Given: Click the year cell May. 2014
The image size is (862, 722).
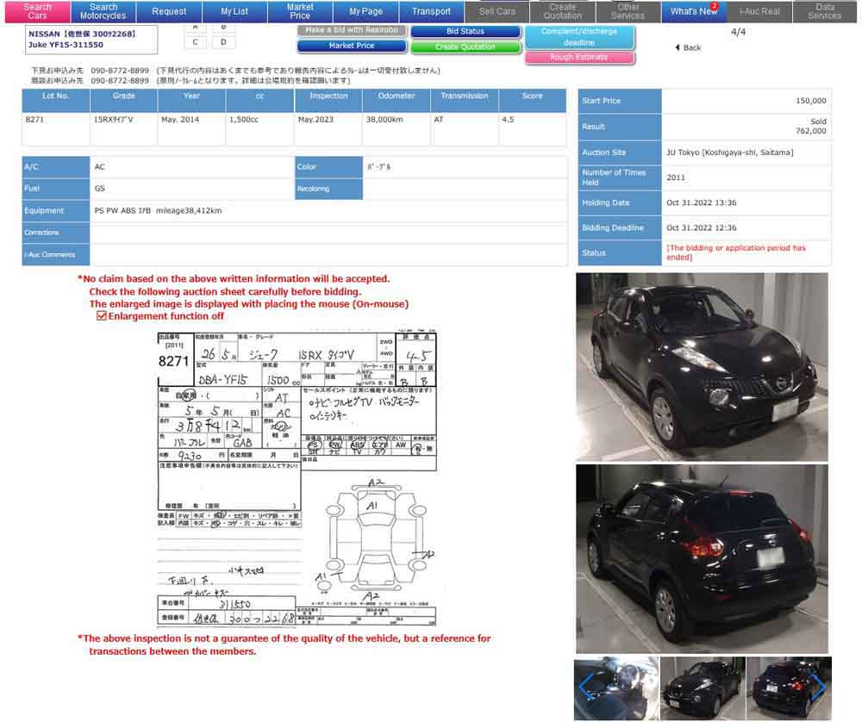Looking at the screenshot, I should tap(191, 129).
